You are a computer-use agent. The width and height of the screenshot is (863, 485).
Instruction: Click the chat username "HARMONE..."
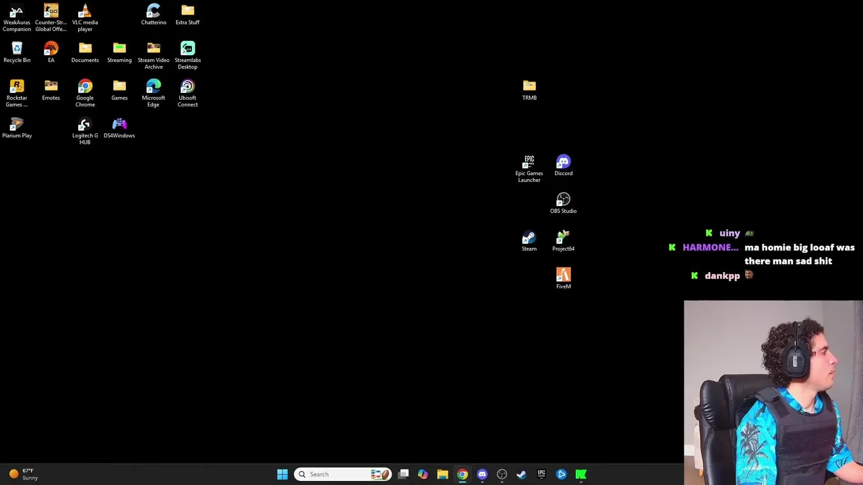pyautogui.click(x=710, y=247)
